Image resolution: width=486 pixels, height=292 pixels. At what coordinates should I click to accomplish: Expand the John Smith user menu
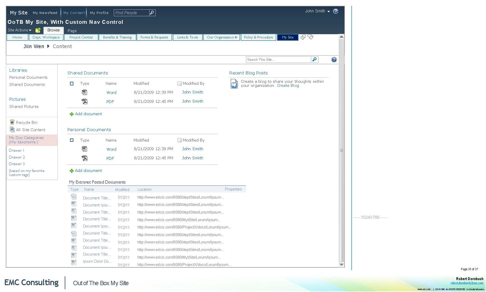point(329,11)
